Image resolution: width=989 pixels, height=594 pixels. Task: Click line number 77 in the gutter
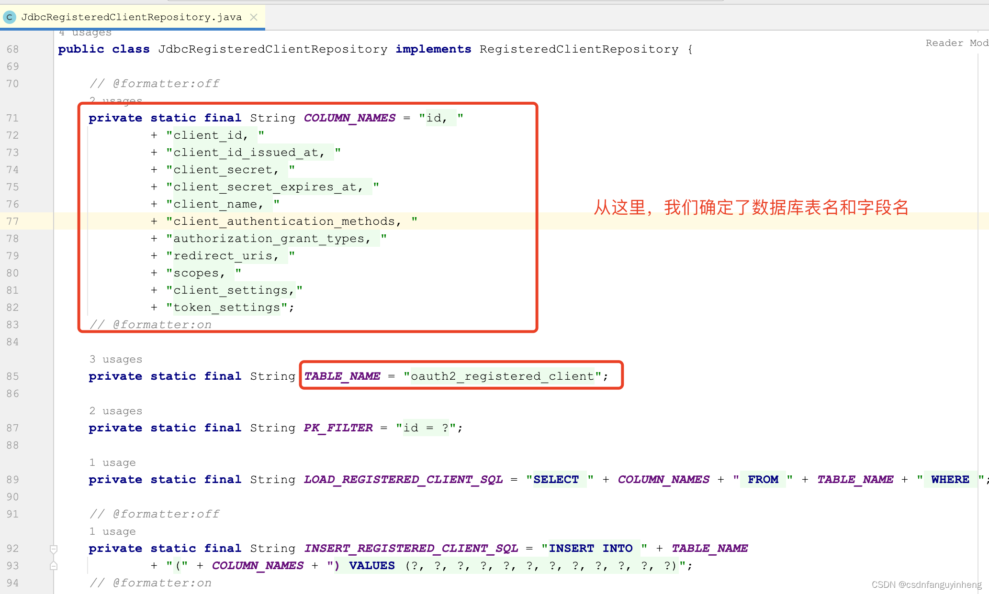coord(12,221)
